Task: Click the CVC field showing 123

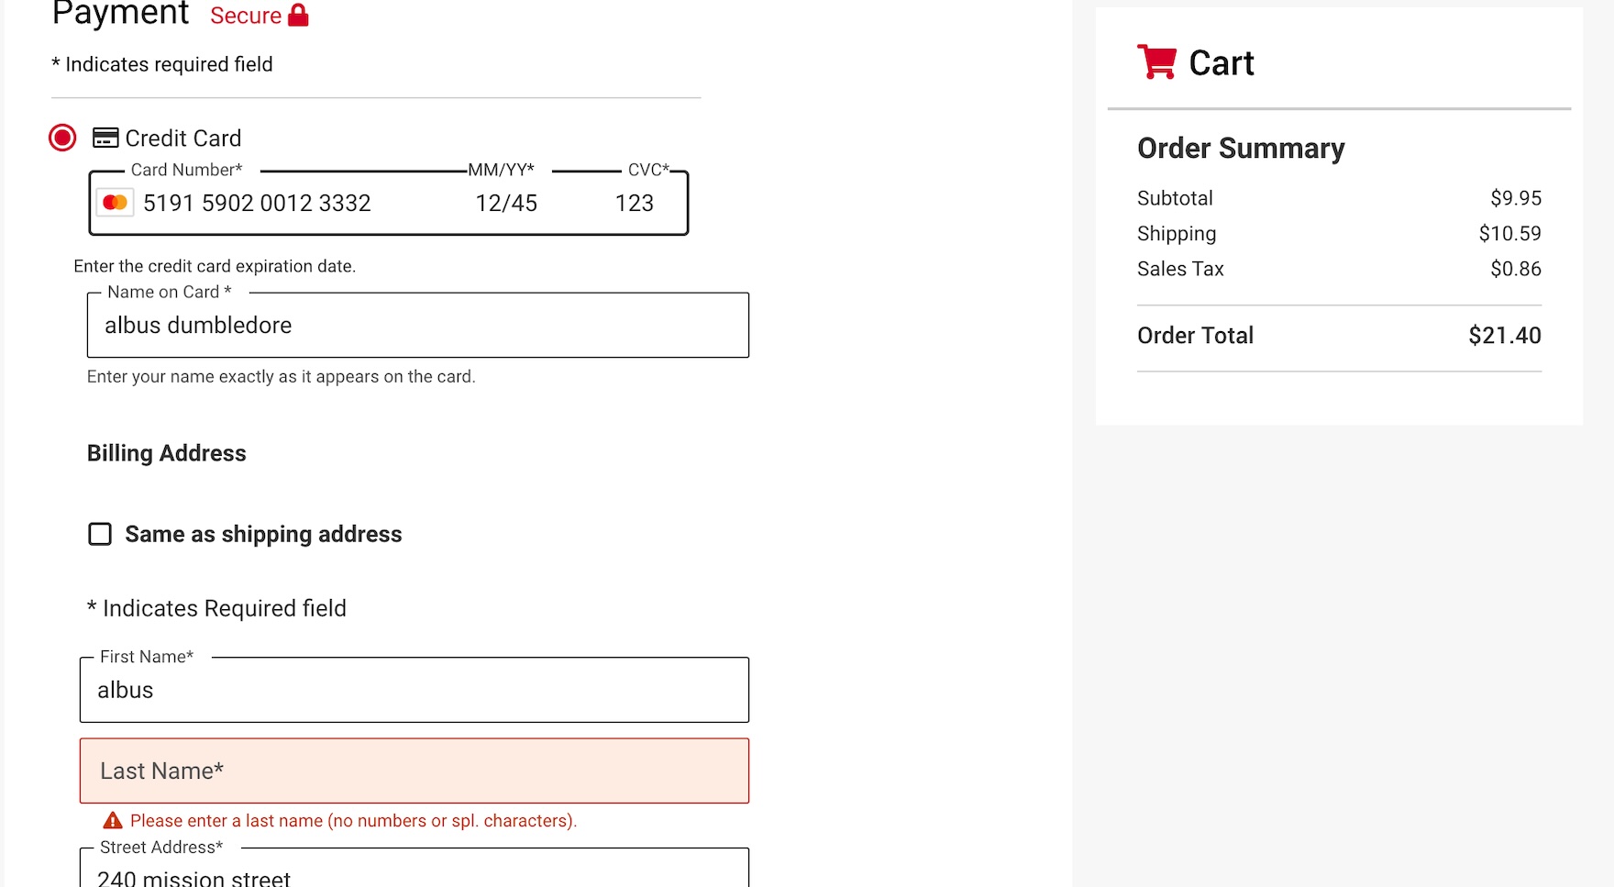Action: (635, 203)
